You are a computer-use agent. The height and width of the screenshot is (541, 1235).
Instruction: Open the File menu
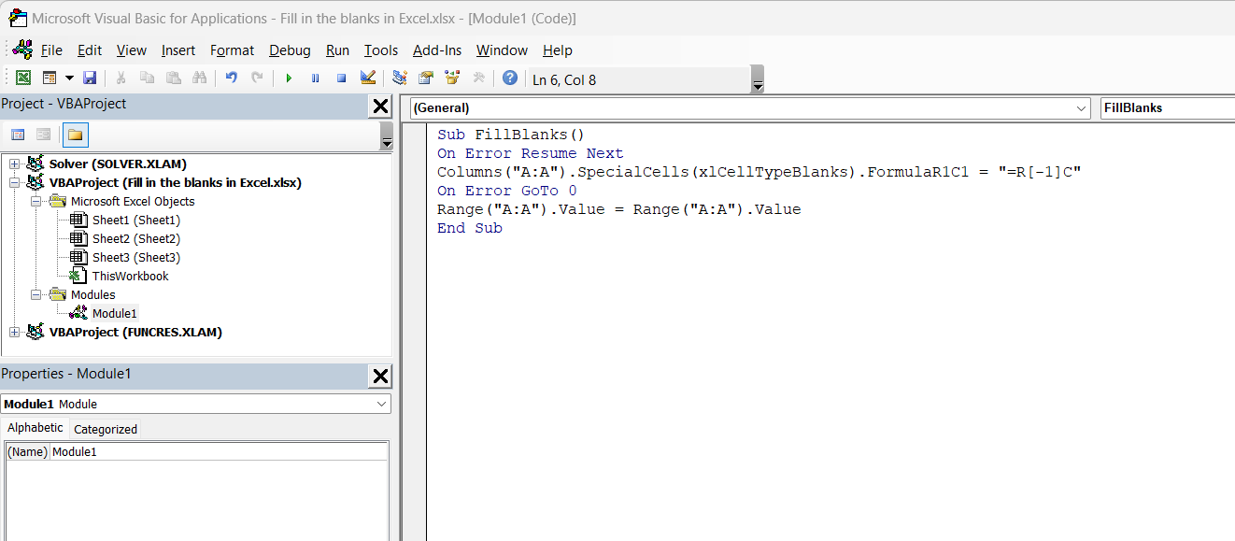51,50
